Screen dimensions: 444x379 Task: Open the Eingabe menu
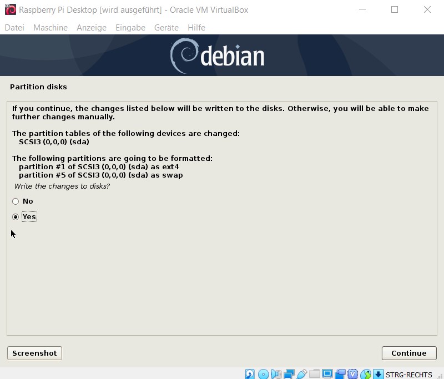pyautogui.click(x=130, y=27)
